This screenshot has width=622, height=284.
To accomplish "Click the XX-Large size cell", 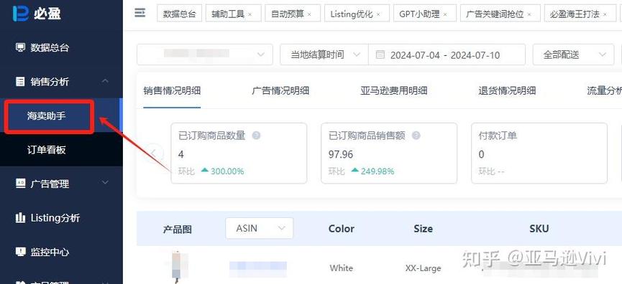I will (x=423, y=268).
